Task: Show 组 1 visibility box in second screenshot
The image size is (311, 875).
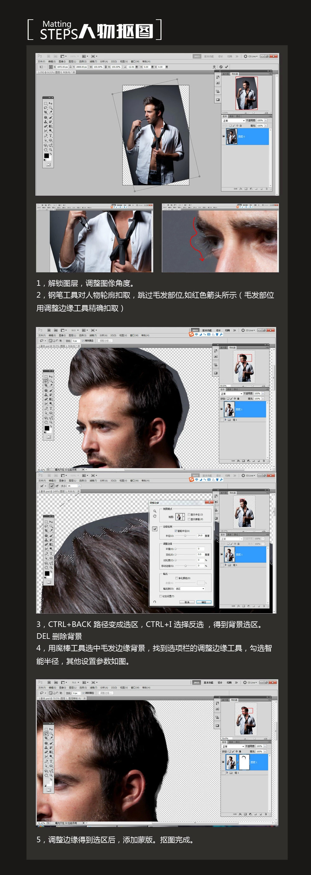Action: [221, 420]
